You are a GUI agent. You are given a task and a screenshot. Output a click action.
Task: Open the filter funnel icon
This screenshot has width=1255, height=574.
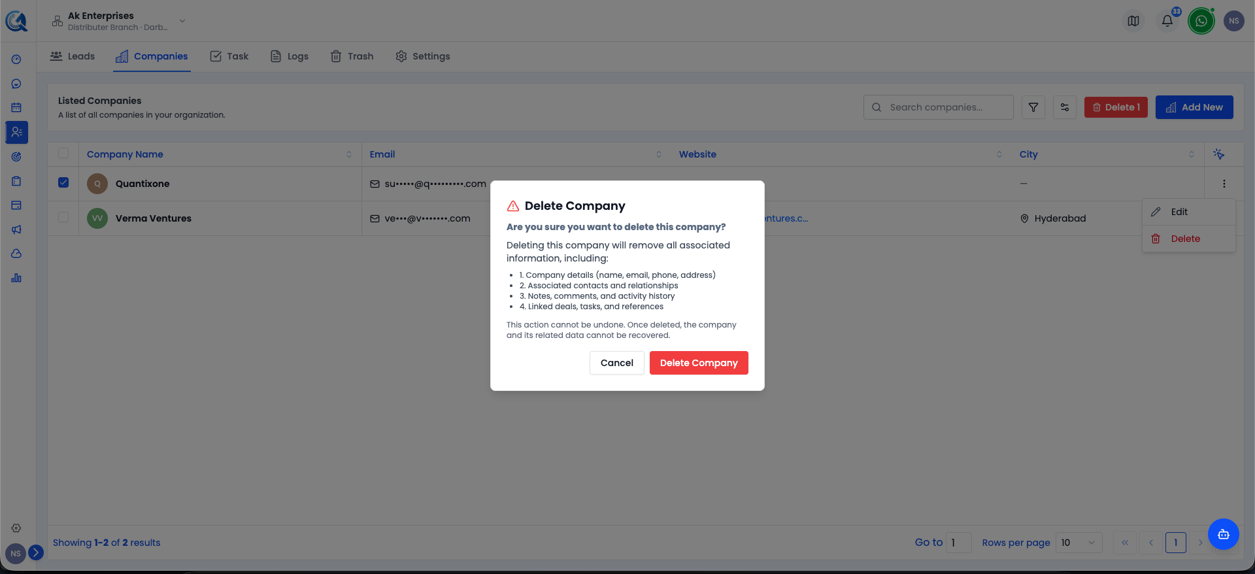[1033, 107]
